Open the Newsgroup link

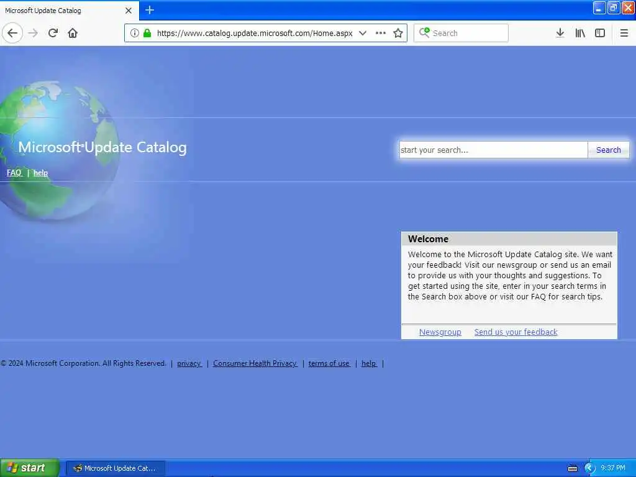(440, 332)
